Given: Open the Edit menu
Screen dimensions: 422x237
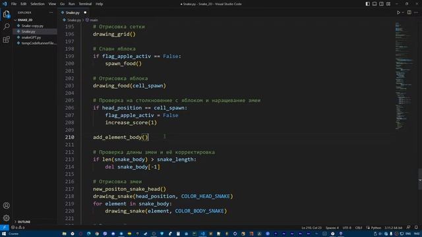Looking at the screenshot, I should tap(24, 4).
